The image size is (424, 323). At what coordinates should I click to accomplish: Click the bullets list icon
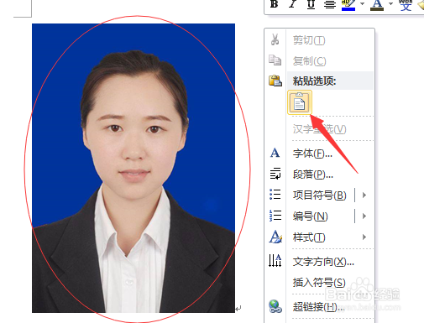275,194
